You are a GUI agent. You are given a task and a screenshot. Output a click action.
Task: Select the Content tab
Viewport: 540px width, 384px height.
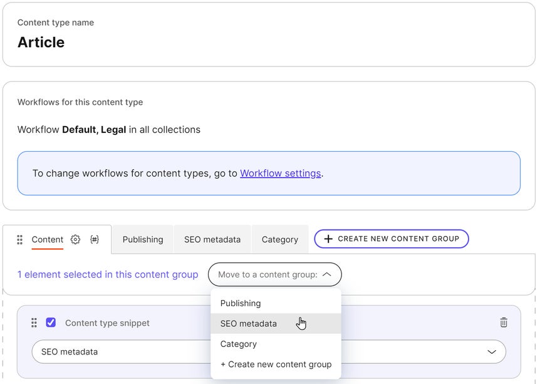point(48,240)
